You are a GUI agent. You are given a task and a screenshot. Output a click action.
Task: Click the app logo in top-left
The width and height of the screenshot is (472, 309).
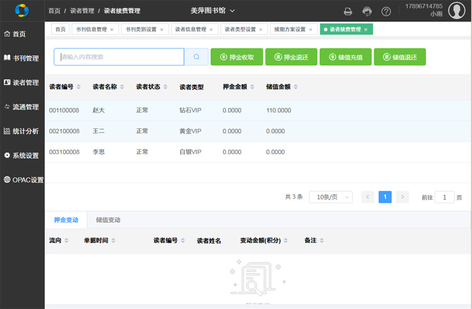coord(22,11)
